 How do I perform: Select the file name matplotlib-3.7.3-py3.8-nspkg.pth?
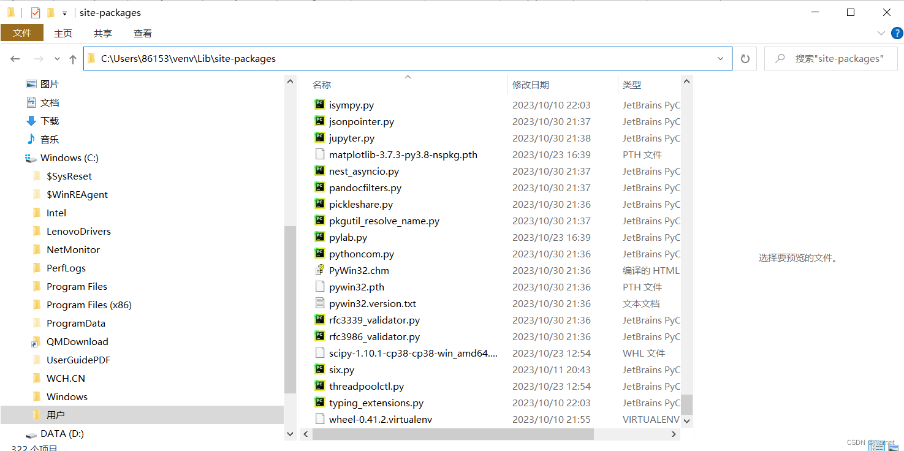pyautogui.click(x=403, y=154)
